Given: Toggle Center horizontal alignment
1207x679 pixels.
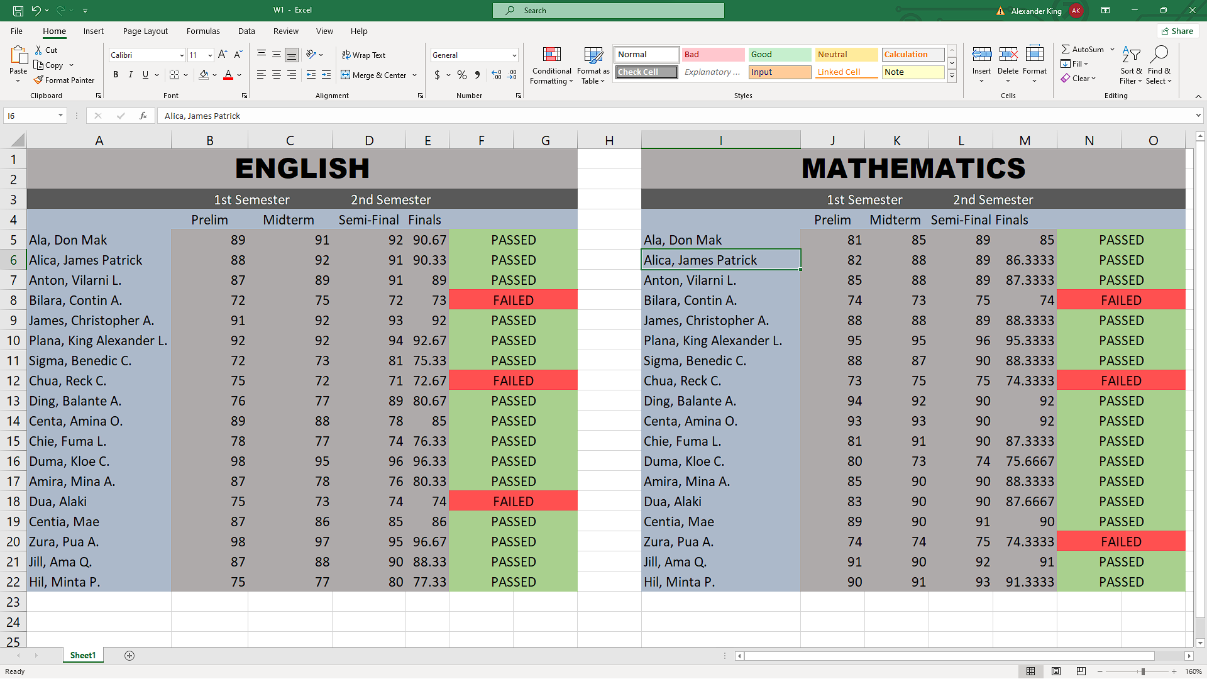Looking at the screenshot, I should [x=277, y=75].
